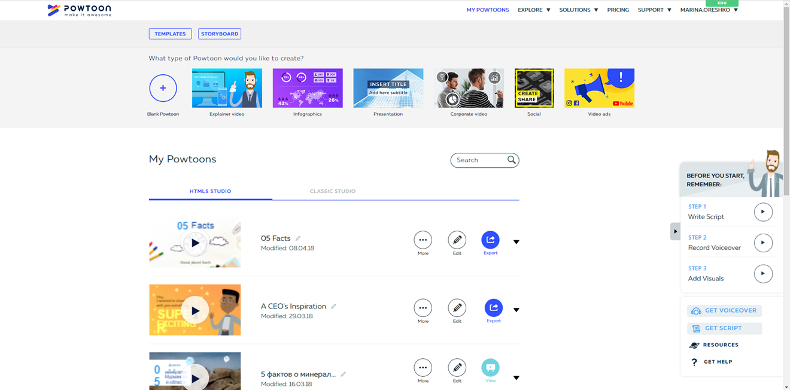The image size is (790, 390).
Task: Open More options for A CEO's Inspiration
Action: coord(423,308)
